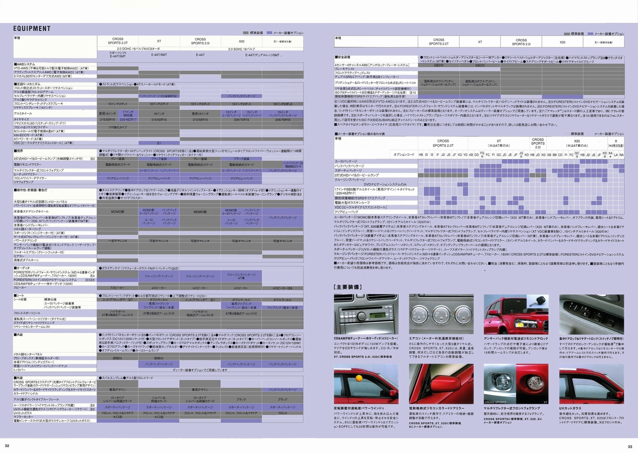Click the gray 標準装備 legend swatch on left page

point(246,32)
